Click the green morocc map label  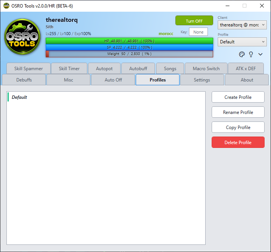pos(166,34)
